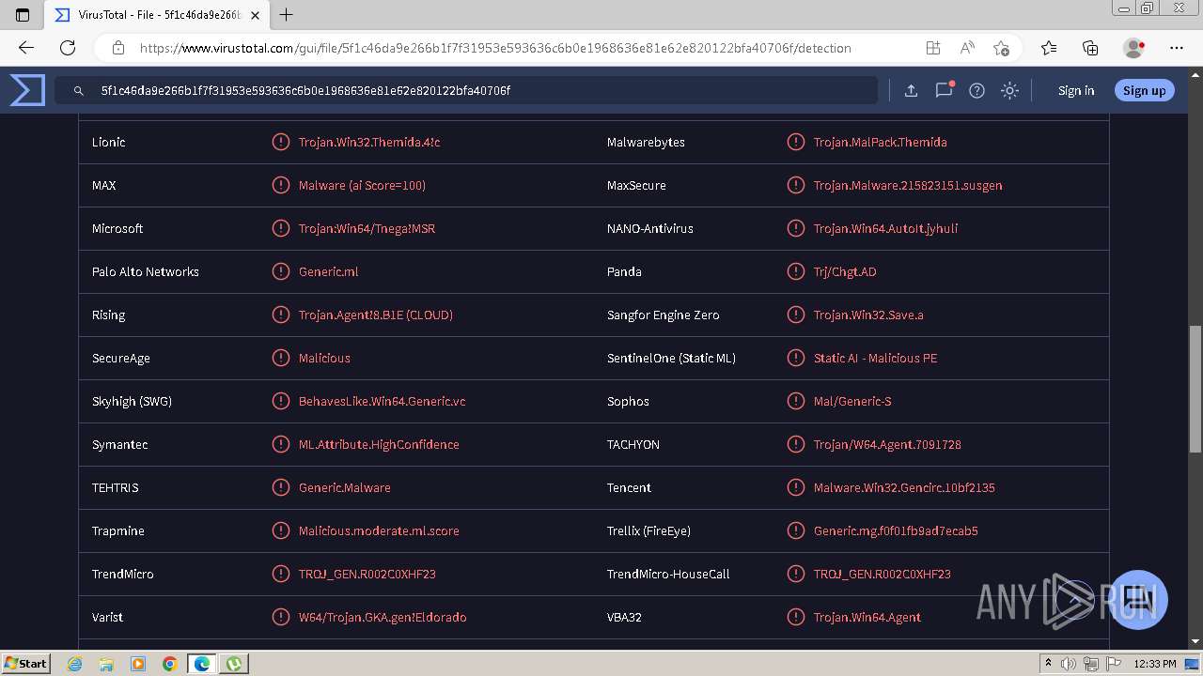Click the alert icon beside Lionic detection

click(x=280, y=142)
